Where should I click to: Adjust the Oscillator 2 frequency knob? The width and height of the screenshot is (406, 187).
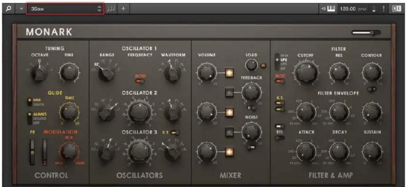point(140,112)
